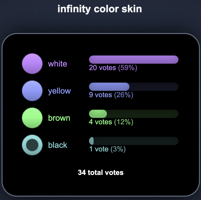Select the green brown option circle
This screenshot has height=200, width=201.
pyautogui.click(x=32, y=118)
